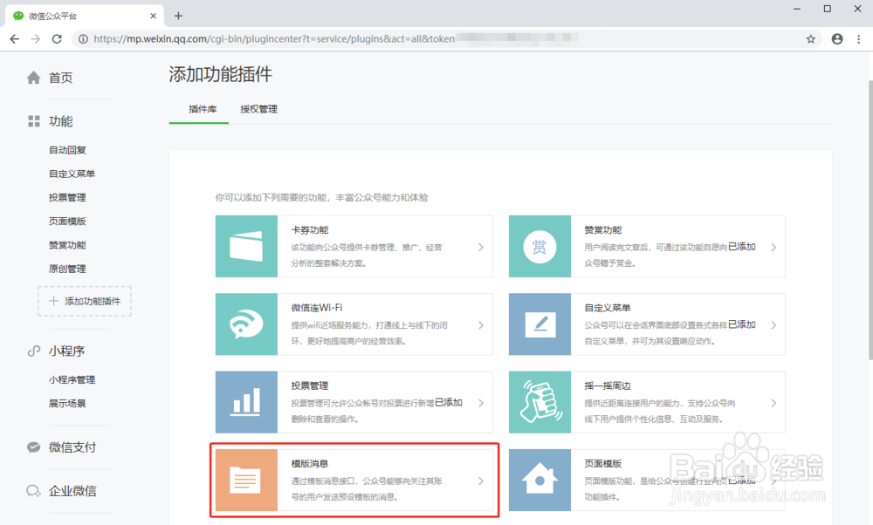This screenshot has height=525, width=873.
Task: Expand the 赞赏功能 card chevron
Action: click(773, 247)
